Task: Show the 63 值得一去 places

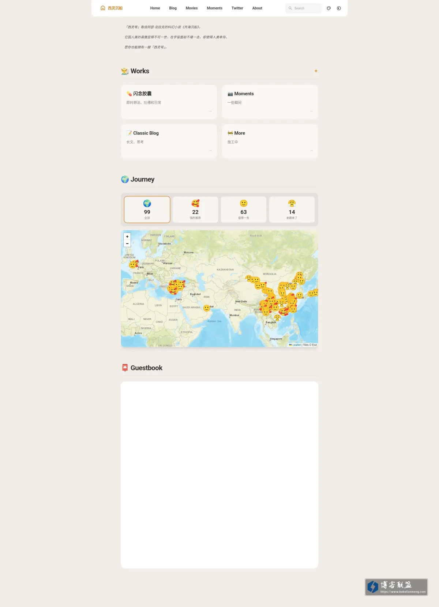Action: [244, 209]
